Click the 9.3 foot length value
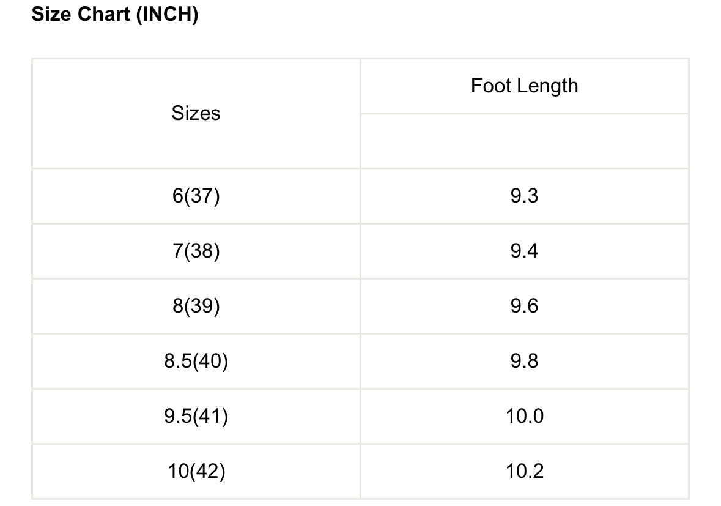The image size is (721, 506). (x=524, y=196)
